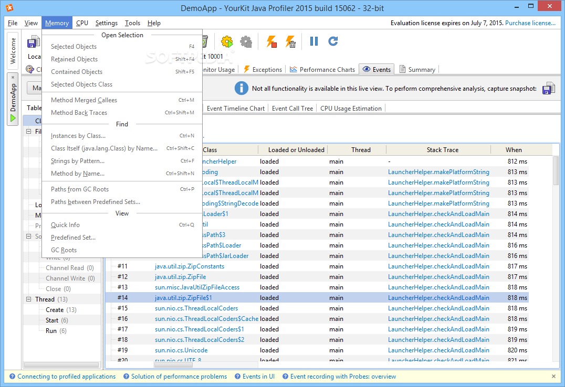Click the lightning bolt with red stop square

click(271, 42)
